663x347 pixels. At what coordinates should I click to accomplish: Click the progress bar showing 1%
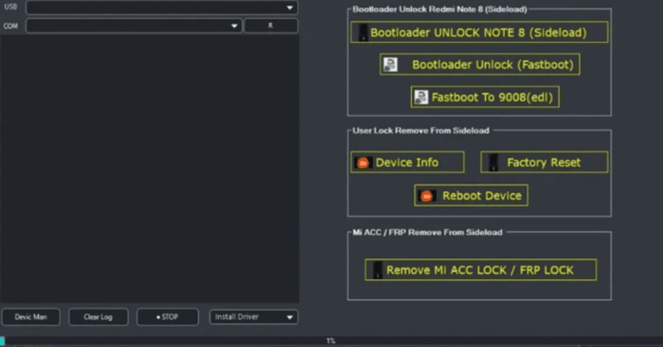331,341
